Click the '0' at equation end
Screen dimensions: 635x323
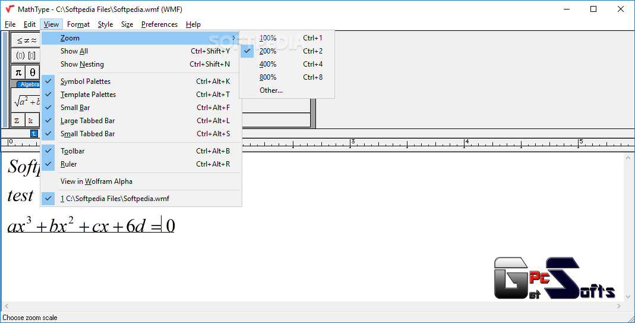click(170, 225)
